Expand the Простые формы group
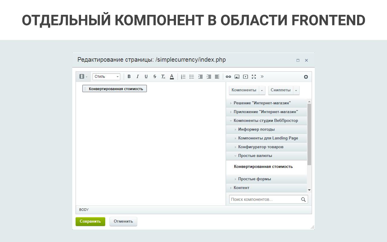387x242 pixels. coord(266,179)
